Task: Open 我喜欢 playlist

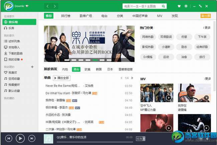Action: tap(19, 72)
